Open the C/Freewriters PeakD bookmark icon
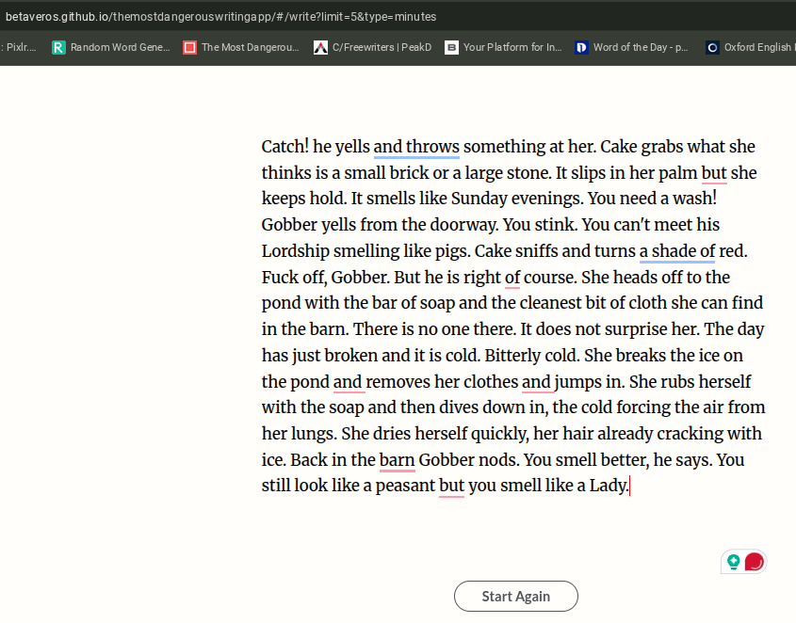This screenshot has width=796, height=623. click(320, 47)
